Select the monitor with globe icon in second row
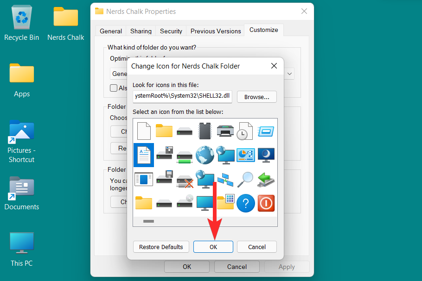The width and height of the screenshot is (422, 281). (x=225, y=155)
